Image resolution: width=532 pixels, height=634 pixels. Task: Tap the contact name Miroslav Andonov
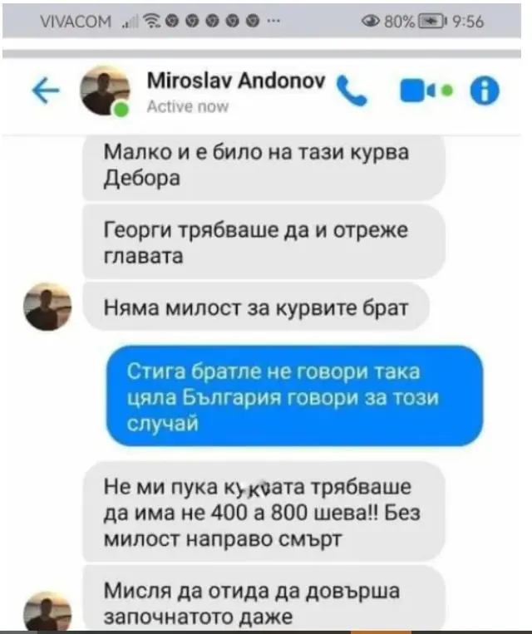coord(236,81)
